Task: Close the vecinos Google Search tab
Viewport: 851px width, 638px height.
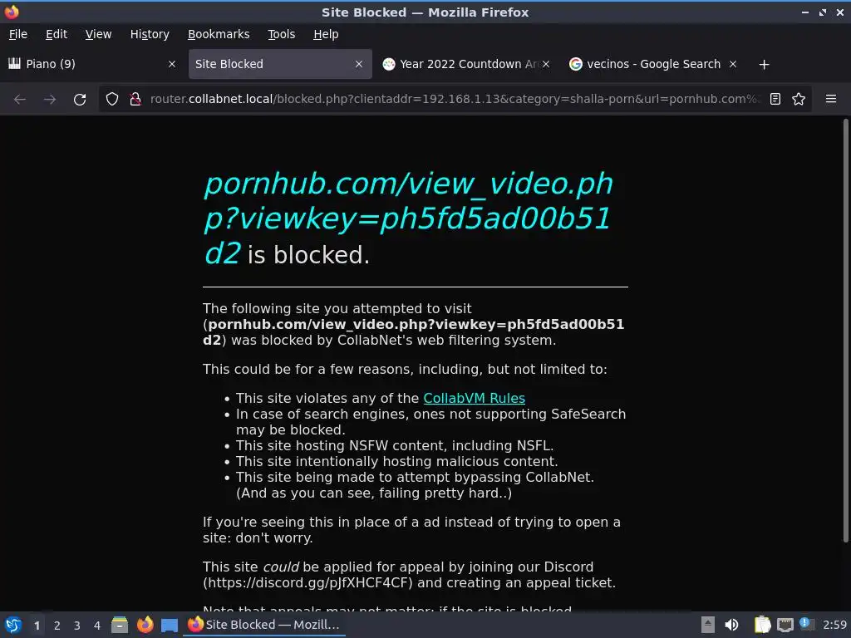Action: click(x=733, y=64)
